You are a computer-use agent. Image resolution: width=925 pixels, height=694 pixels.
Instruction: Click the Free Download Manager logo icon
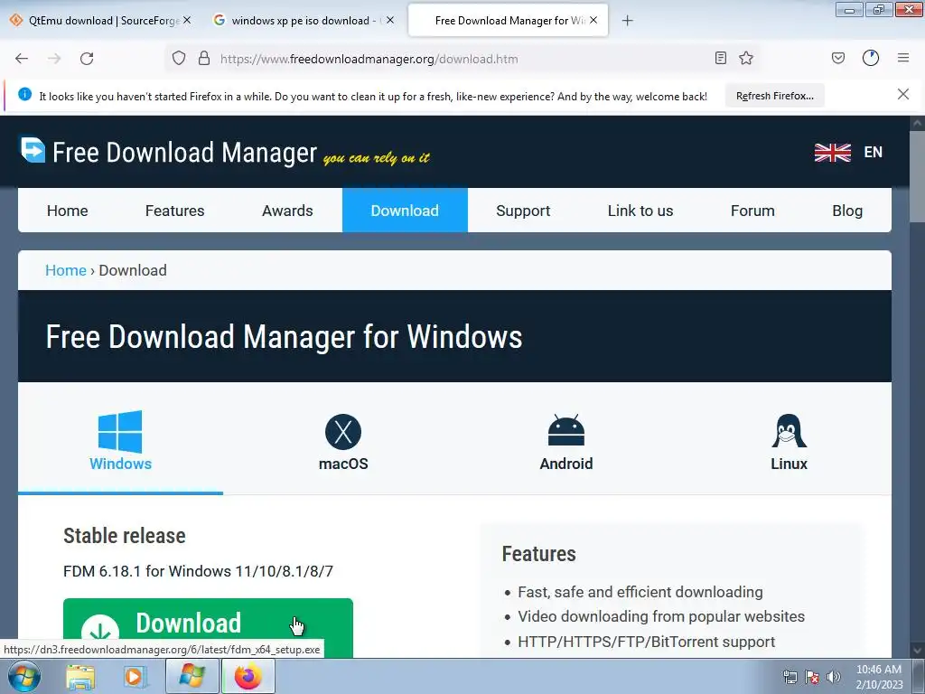point(33,149)
